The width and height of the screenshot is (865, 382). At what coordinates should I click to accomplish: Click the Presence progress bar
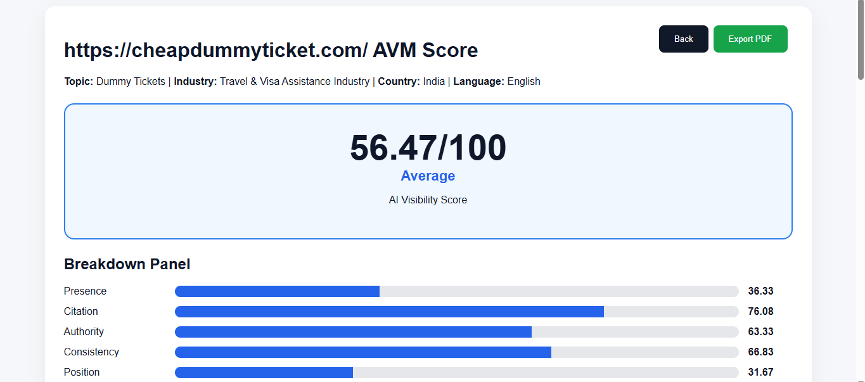tap(457, 291)
